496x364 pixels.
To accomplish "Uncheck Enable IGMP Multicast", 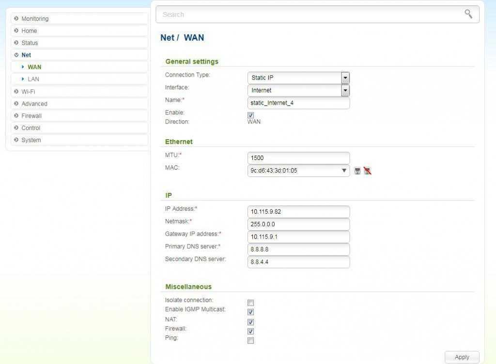I will (x=250, y=312).
